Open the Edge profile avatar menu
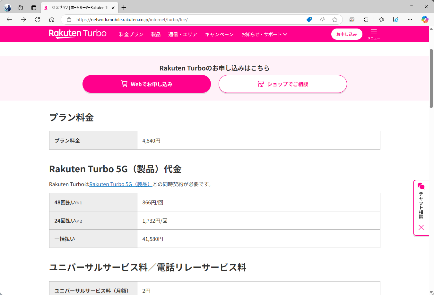 [7, 7]
